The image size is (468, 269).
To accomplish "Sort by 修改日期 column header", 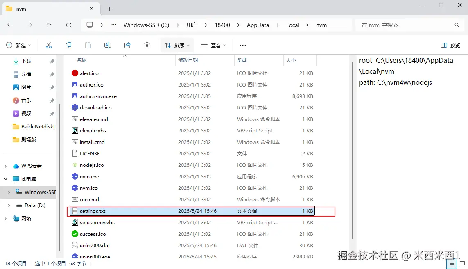I will click(188, 60).
